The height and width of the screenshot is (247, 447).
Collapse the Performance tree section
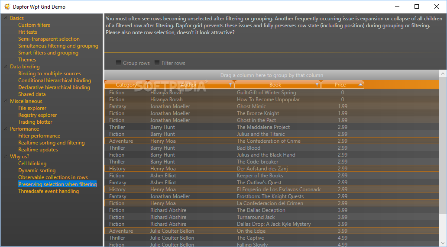(6, 128)
